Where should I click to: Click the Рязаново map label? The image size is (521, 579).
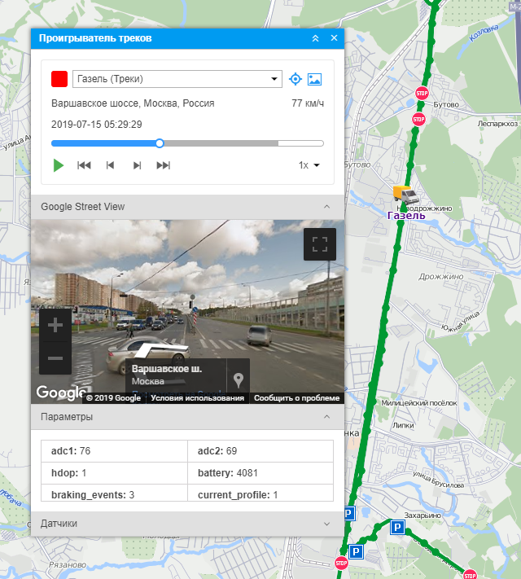click(68, 564)
